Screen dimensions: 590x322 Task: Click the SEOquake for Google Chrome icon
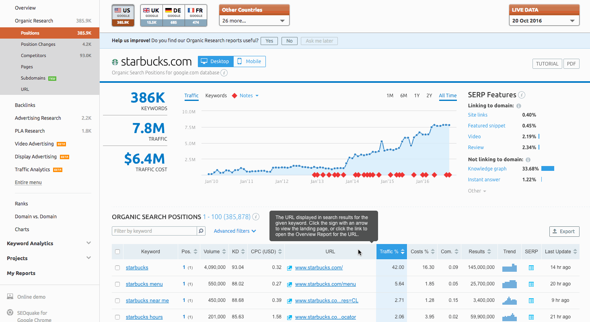tap(10, 313)
